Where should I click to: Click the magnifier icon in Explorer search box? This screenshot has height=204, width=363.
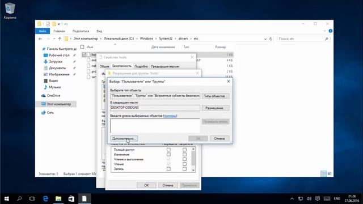click(327, 39)
